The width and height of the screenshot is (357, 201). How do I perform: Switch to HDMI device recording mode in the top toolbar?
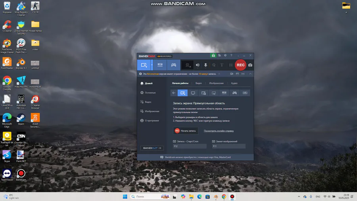click(160, 65)
